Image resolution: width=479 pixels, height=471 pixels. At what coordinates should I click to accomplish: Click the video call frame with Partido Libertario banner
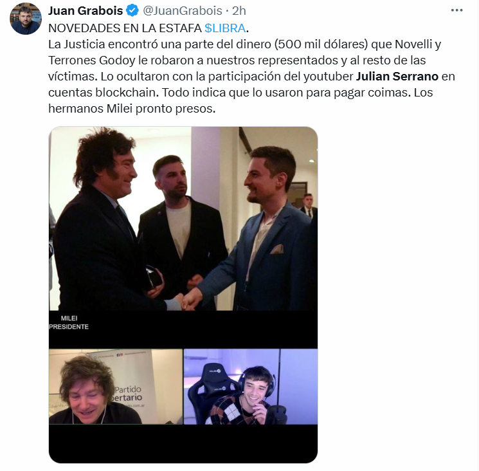pos(116,387)
